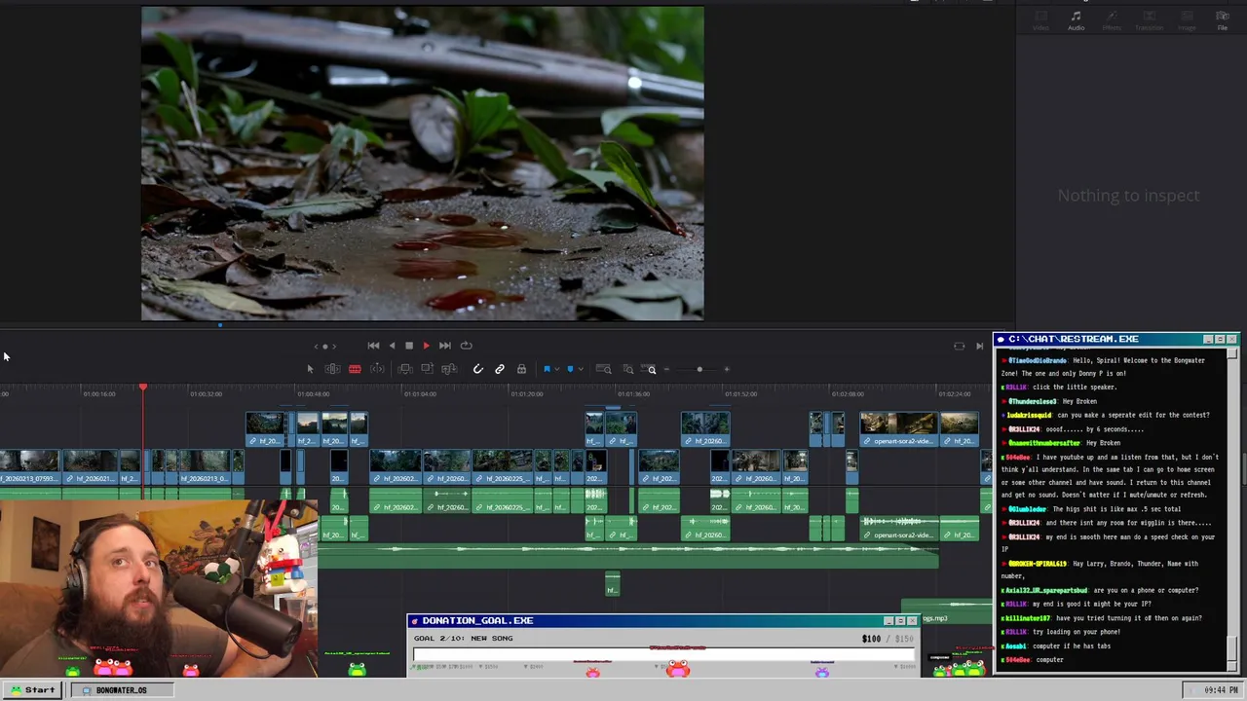Click the Overwrite Clip toolbar icon
Screen dimensions: 1247x701
coord(427,369)
